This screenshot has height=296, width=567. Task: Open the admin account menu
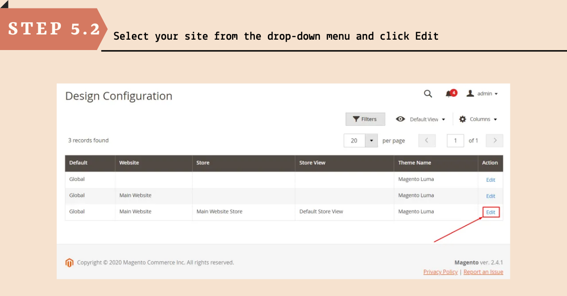pos(482,93)
